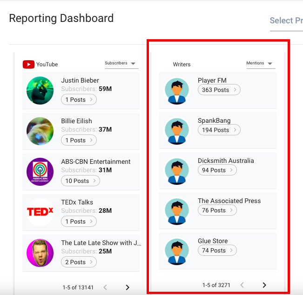The width and height of the screenshot is (303, 295).
Task: Click the YouTube logo icon
Action: [x=28, y=64]
